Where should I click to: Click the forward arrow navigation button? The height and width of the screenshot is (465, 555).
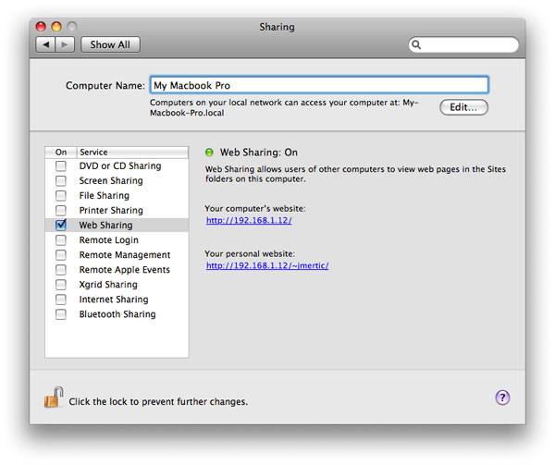[x=65, y=44]
